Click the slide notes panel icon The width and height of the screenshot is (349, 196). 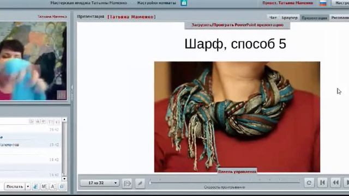coord(127,183)
